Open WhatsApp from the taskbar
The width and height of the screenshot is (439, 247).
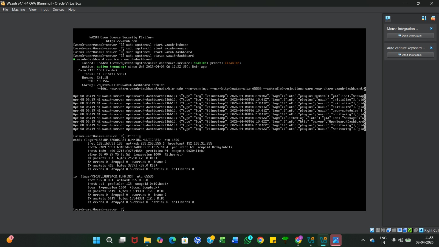(x=248, y=240)
